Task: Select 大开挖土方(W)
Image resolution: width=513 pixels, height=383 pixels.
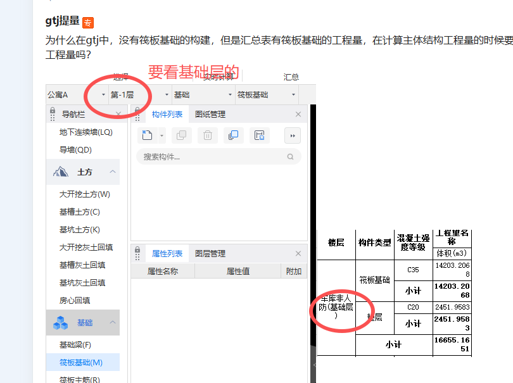Action: click(x=85, y=194)
